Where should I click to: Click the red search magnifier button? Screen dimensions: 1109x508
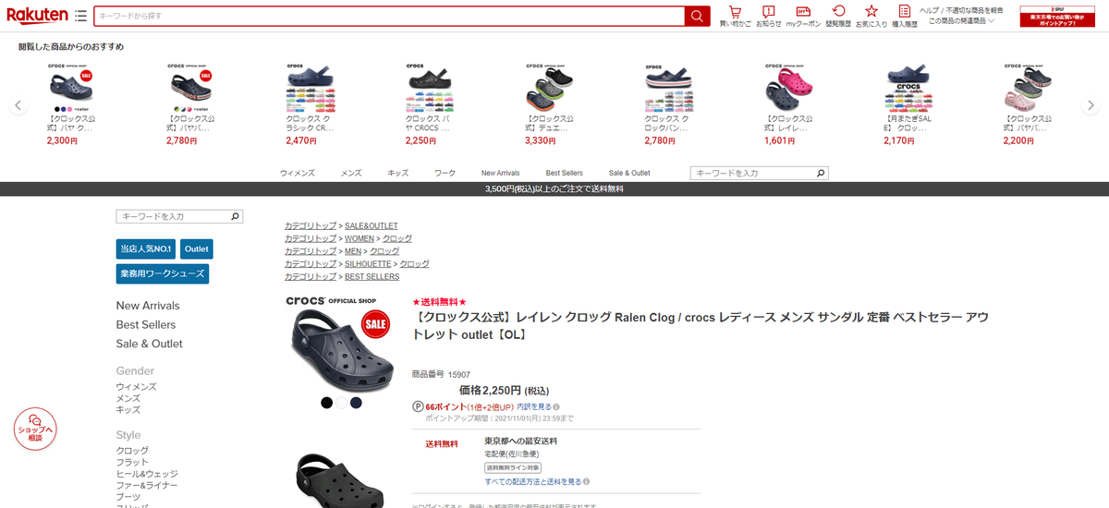click(697, 16)
